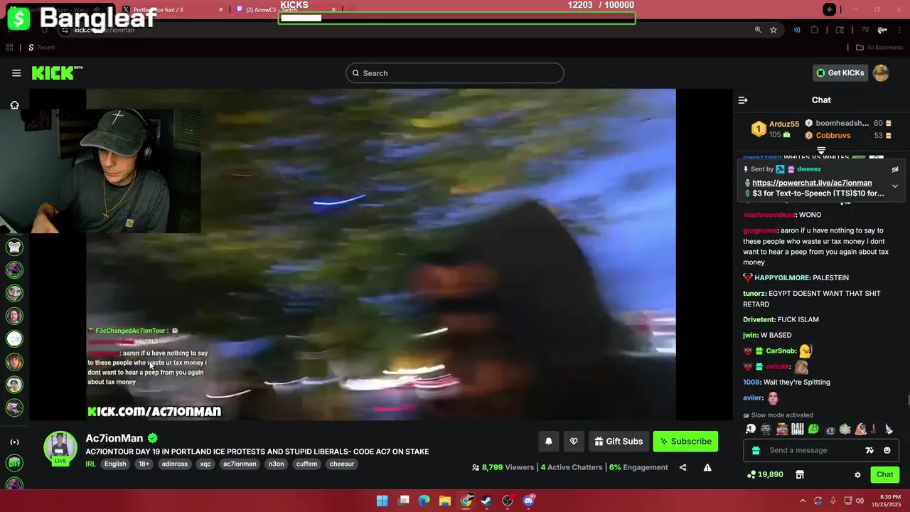Select the cheesur tag
This screenshot has height=512, width=910.
(x=342, y=464)
